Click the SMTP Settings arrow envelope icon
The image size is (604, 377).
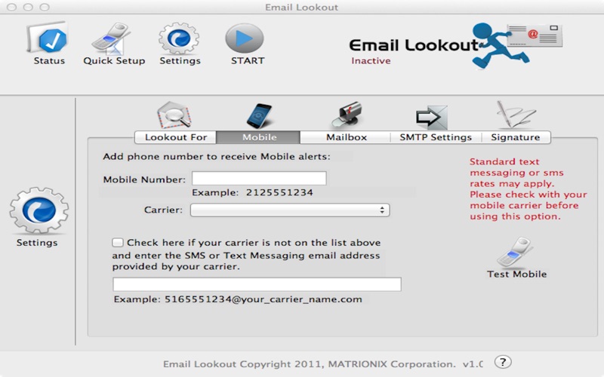click(432, 117)
